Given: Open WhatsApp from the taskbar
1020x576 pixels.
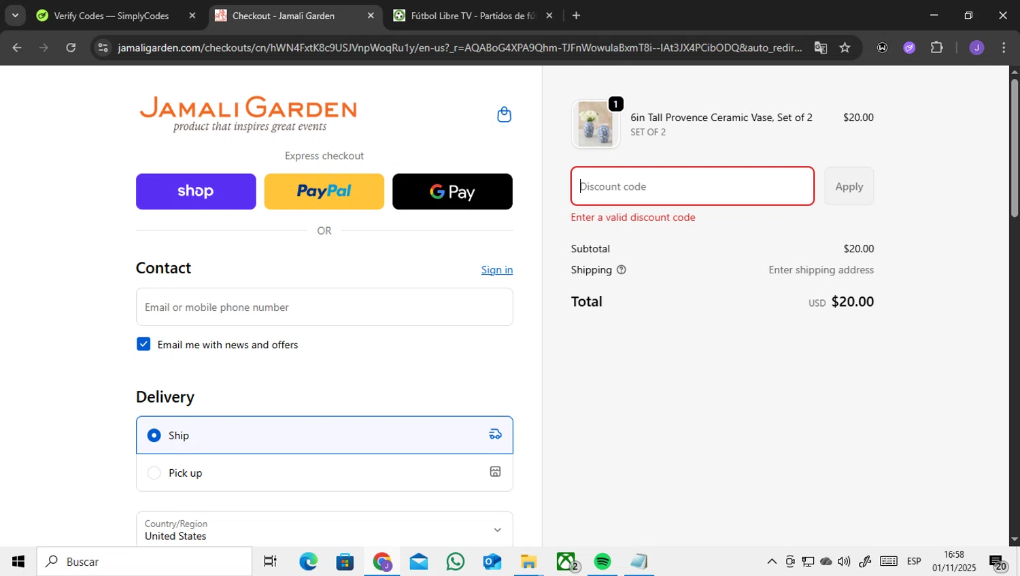Looking at the screenshot, I should pyautogui.click(x=456, y=562).
